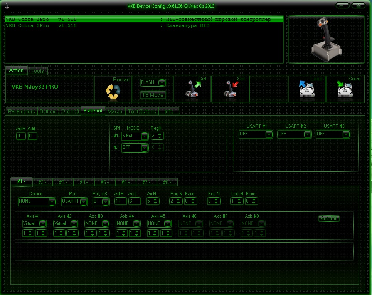Adjust the LedsN stepper
This screenshot has height=295, width=372.
(x=237, y=201)
